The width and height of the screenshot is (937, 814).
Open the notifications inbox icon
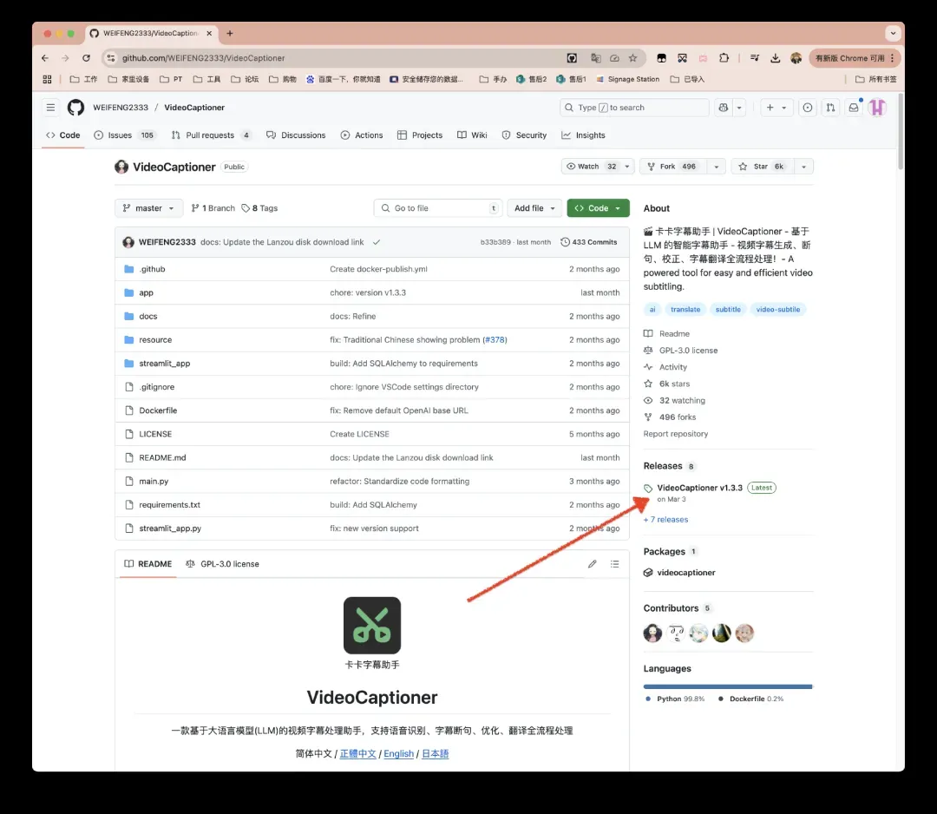pos(854,108)
